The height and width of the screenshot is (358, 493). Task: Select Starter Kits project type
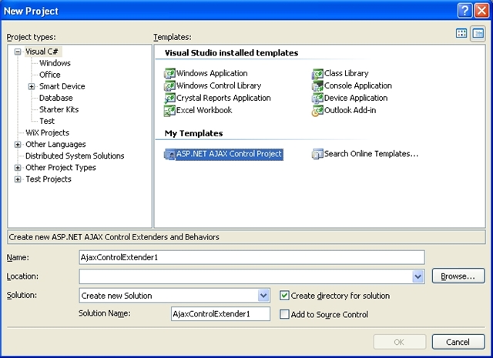(59, 109)
